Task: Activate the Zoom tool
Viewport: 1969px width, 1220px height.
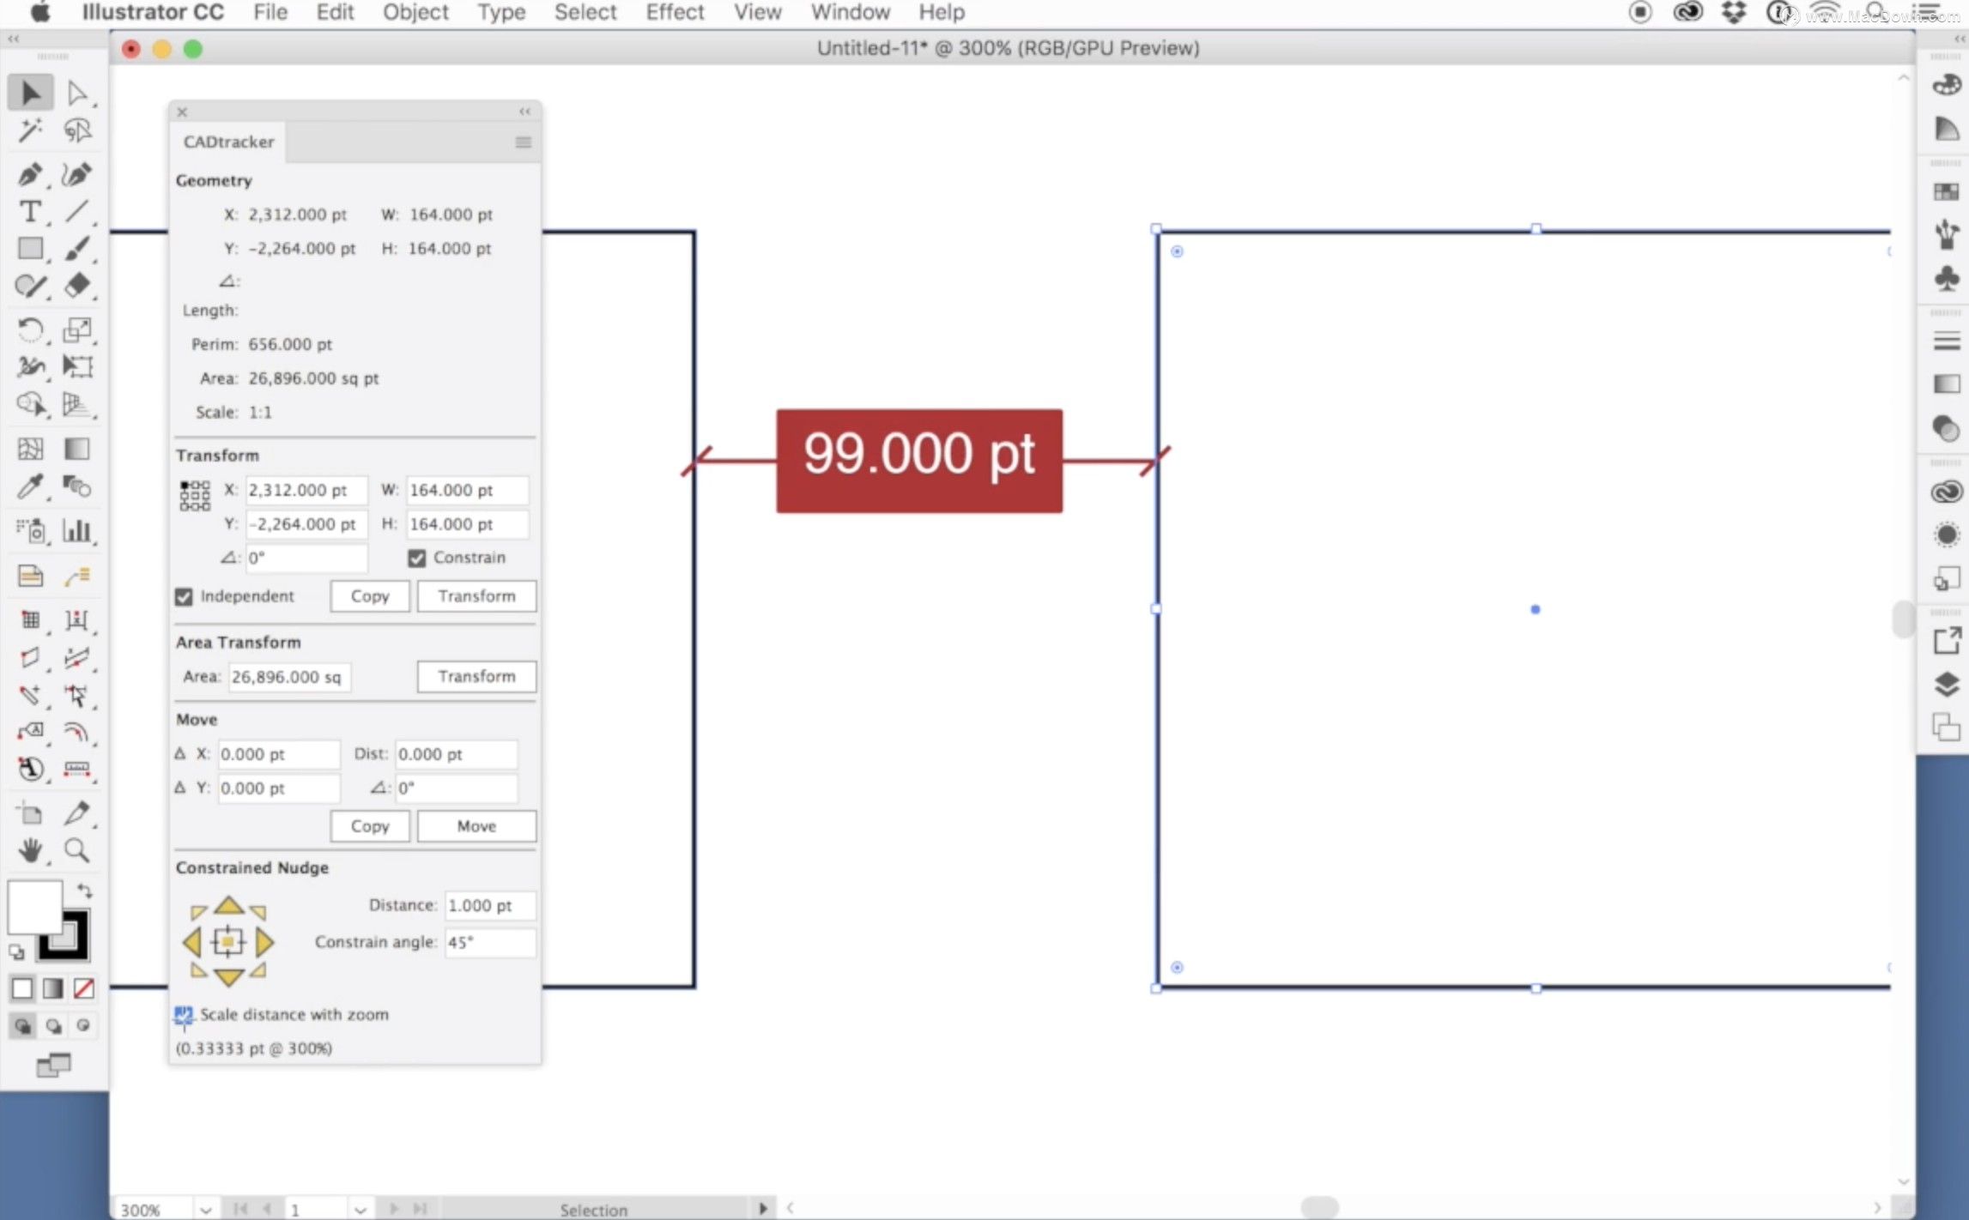Action: coord(76,850)
